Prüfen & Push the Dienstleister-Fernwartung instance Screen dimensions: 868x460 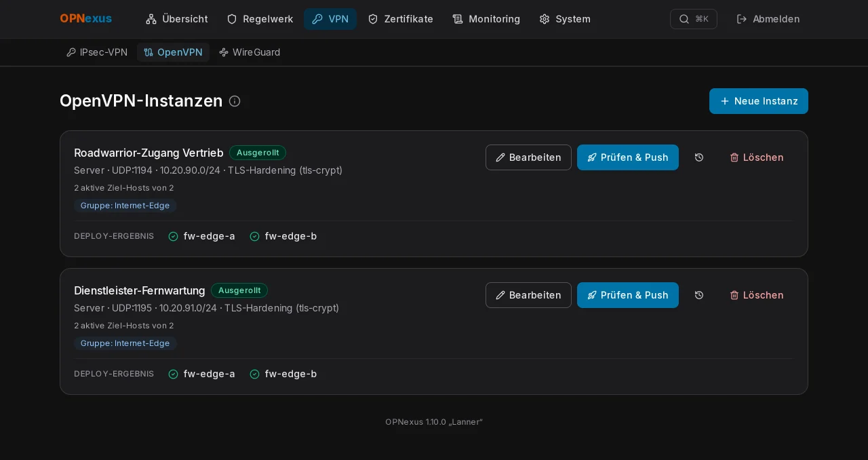628,295
